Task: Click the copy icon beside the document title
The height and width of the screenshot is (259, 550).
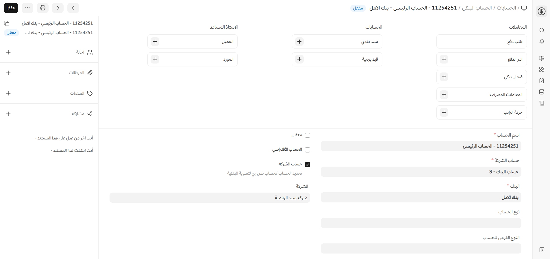Action: (7, 23)
